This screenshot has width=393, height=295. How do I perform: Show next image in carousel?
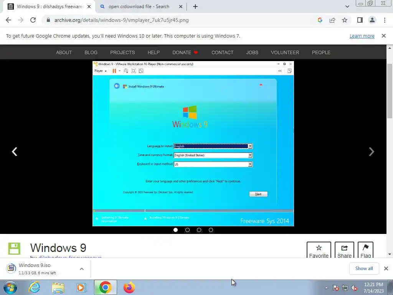coord(372,151)
